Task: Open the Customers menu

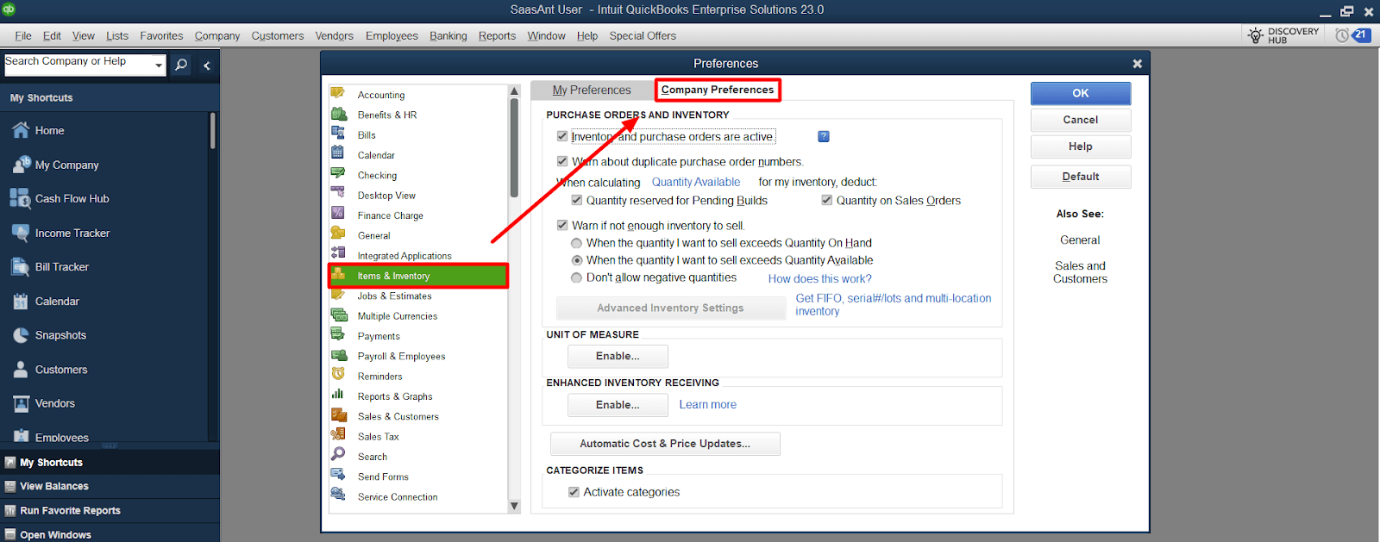Action: (x=278, y=35)
